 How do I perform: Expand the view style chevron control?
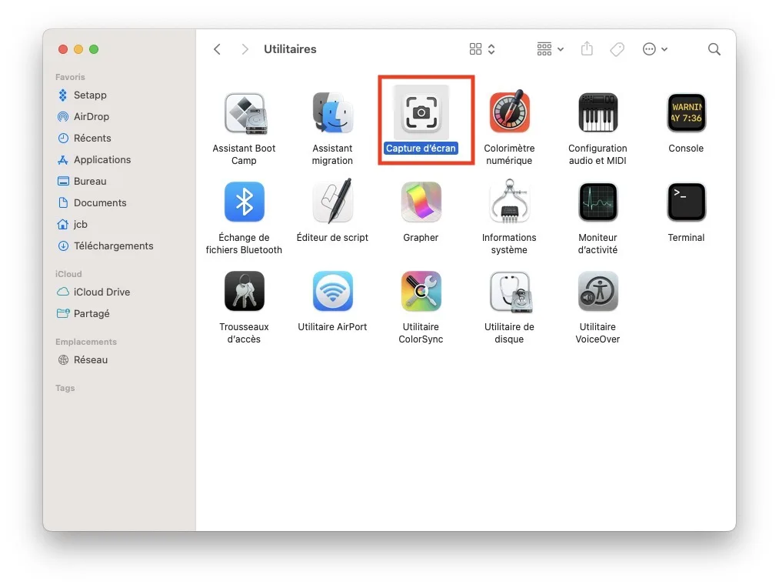(490, 48)
